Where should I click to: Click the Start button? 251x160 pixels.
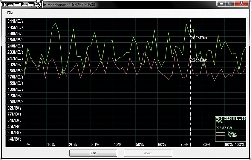[x=93, y=153]
